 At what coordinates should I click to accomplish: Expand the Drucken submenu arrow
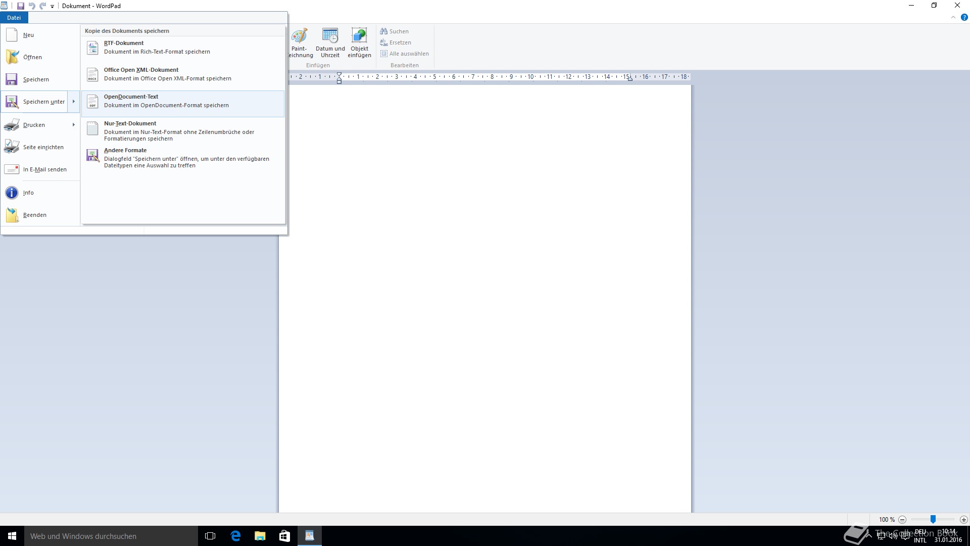click(74, 125)
